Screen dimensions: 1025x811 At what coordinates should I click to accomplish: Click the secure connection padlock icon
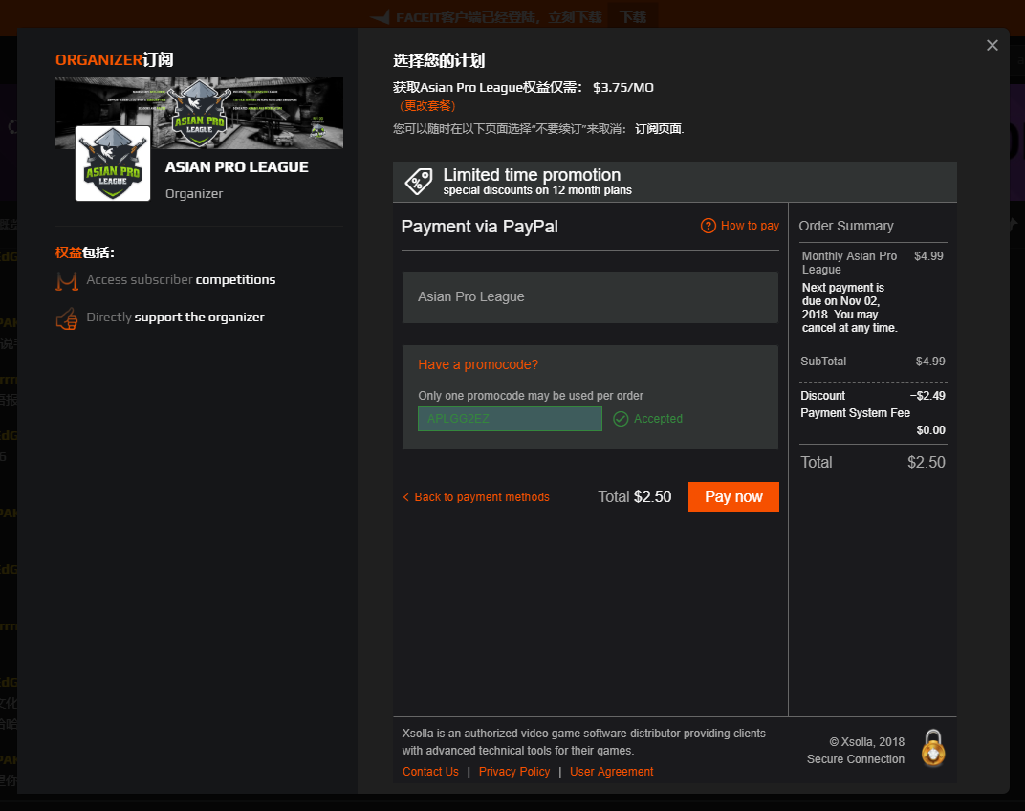pyautogui.click(x=933, y=748)
